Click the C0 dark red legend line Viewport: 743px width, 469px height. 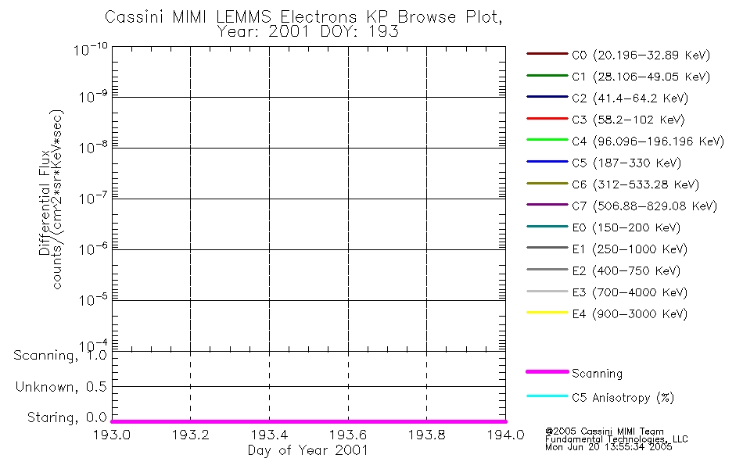547,54
